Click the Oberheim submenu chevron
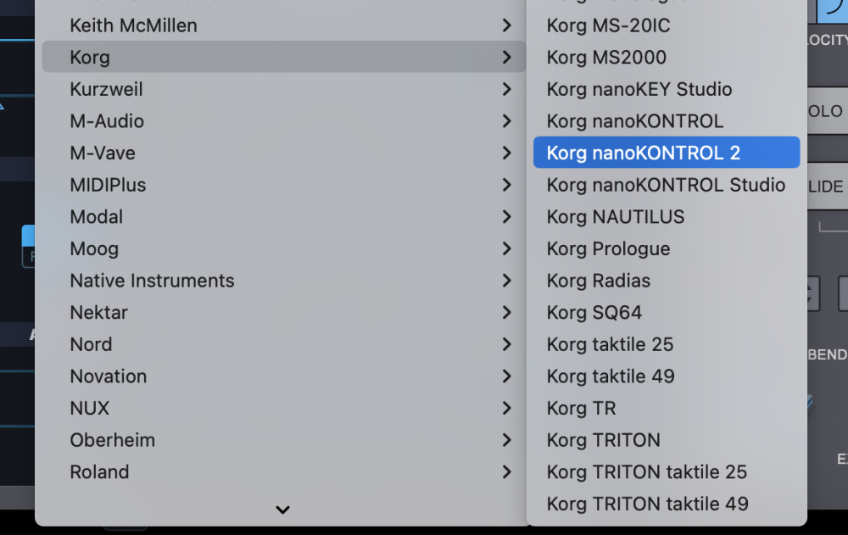The height and width of the screenshot is (535, 848). (506, 440)
